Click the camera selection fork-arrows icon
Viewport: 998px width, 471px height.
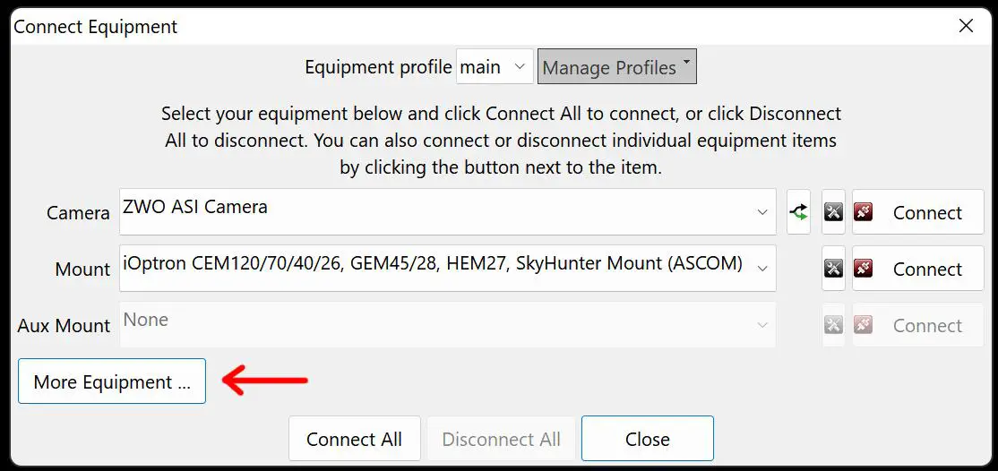pyautogui.click(x=798, y=212)
